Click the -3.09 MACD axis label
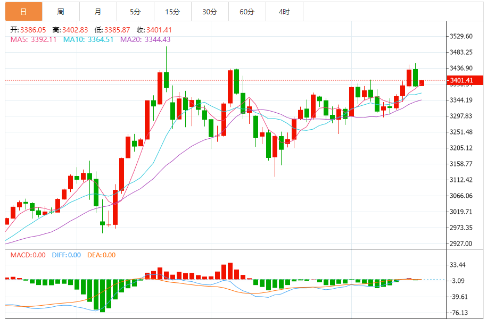 pyautogui.click(x=457, y=281)
